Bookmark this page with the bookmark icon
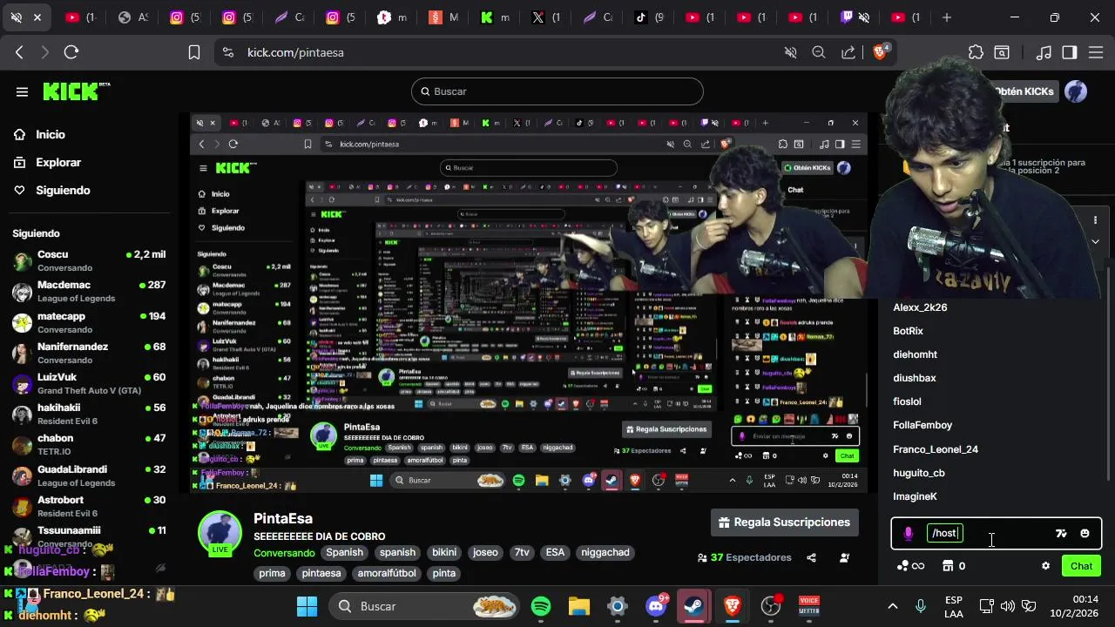 [x=194, y=52]
